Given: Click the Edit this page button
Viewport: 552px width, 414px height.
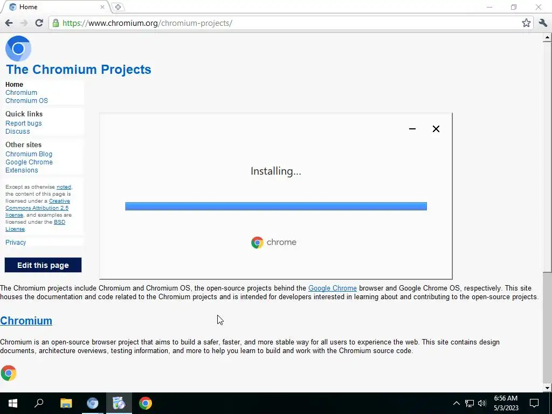Looking at the screenshot, I should (x=43, y=265).
